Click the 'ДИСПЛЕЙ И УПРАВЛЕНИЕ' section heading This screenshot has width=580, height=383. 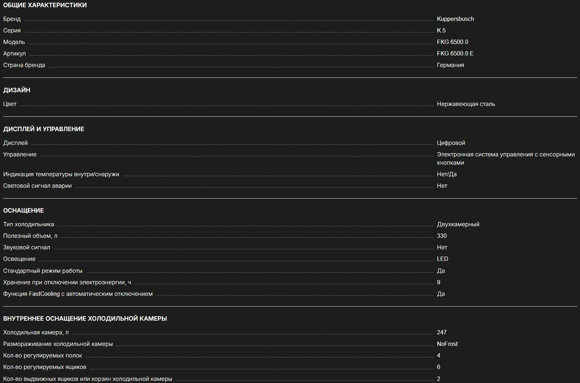[44, 129]
